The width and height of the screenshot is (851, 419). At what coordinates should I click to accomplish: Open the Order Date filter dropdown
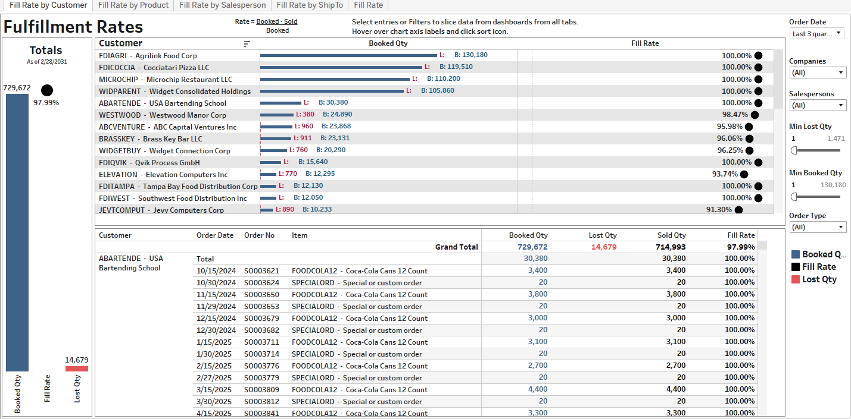pyautogui.click(x=816, y=34)
